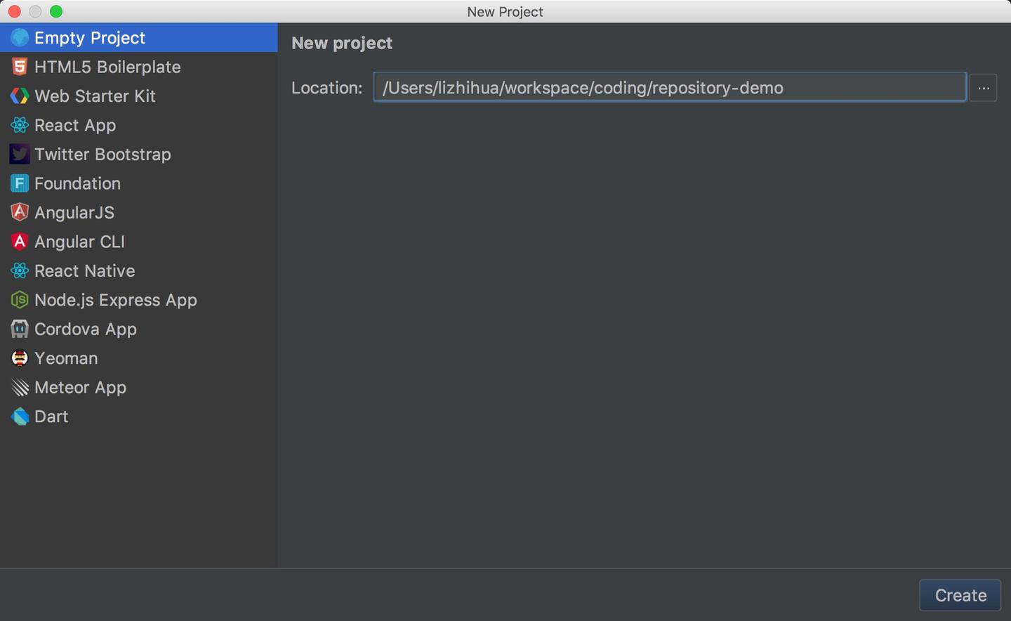Click the AngularJS shield icon
The image size is (1011, 621).
(x=19, y=212)
